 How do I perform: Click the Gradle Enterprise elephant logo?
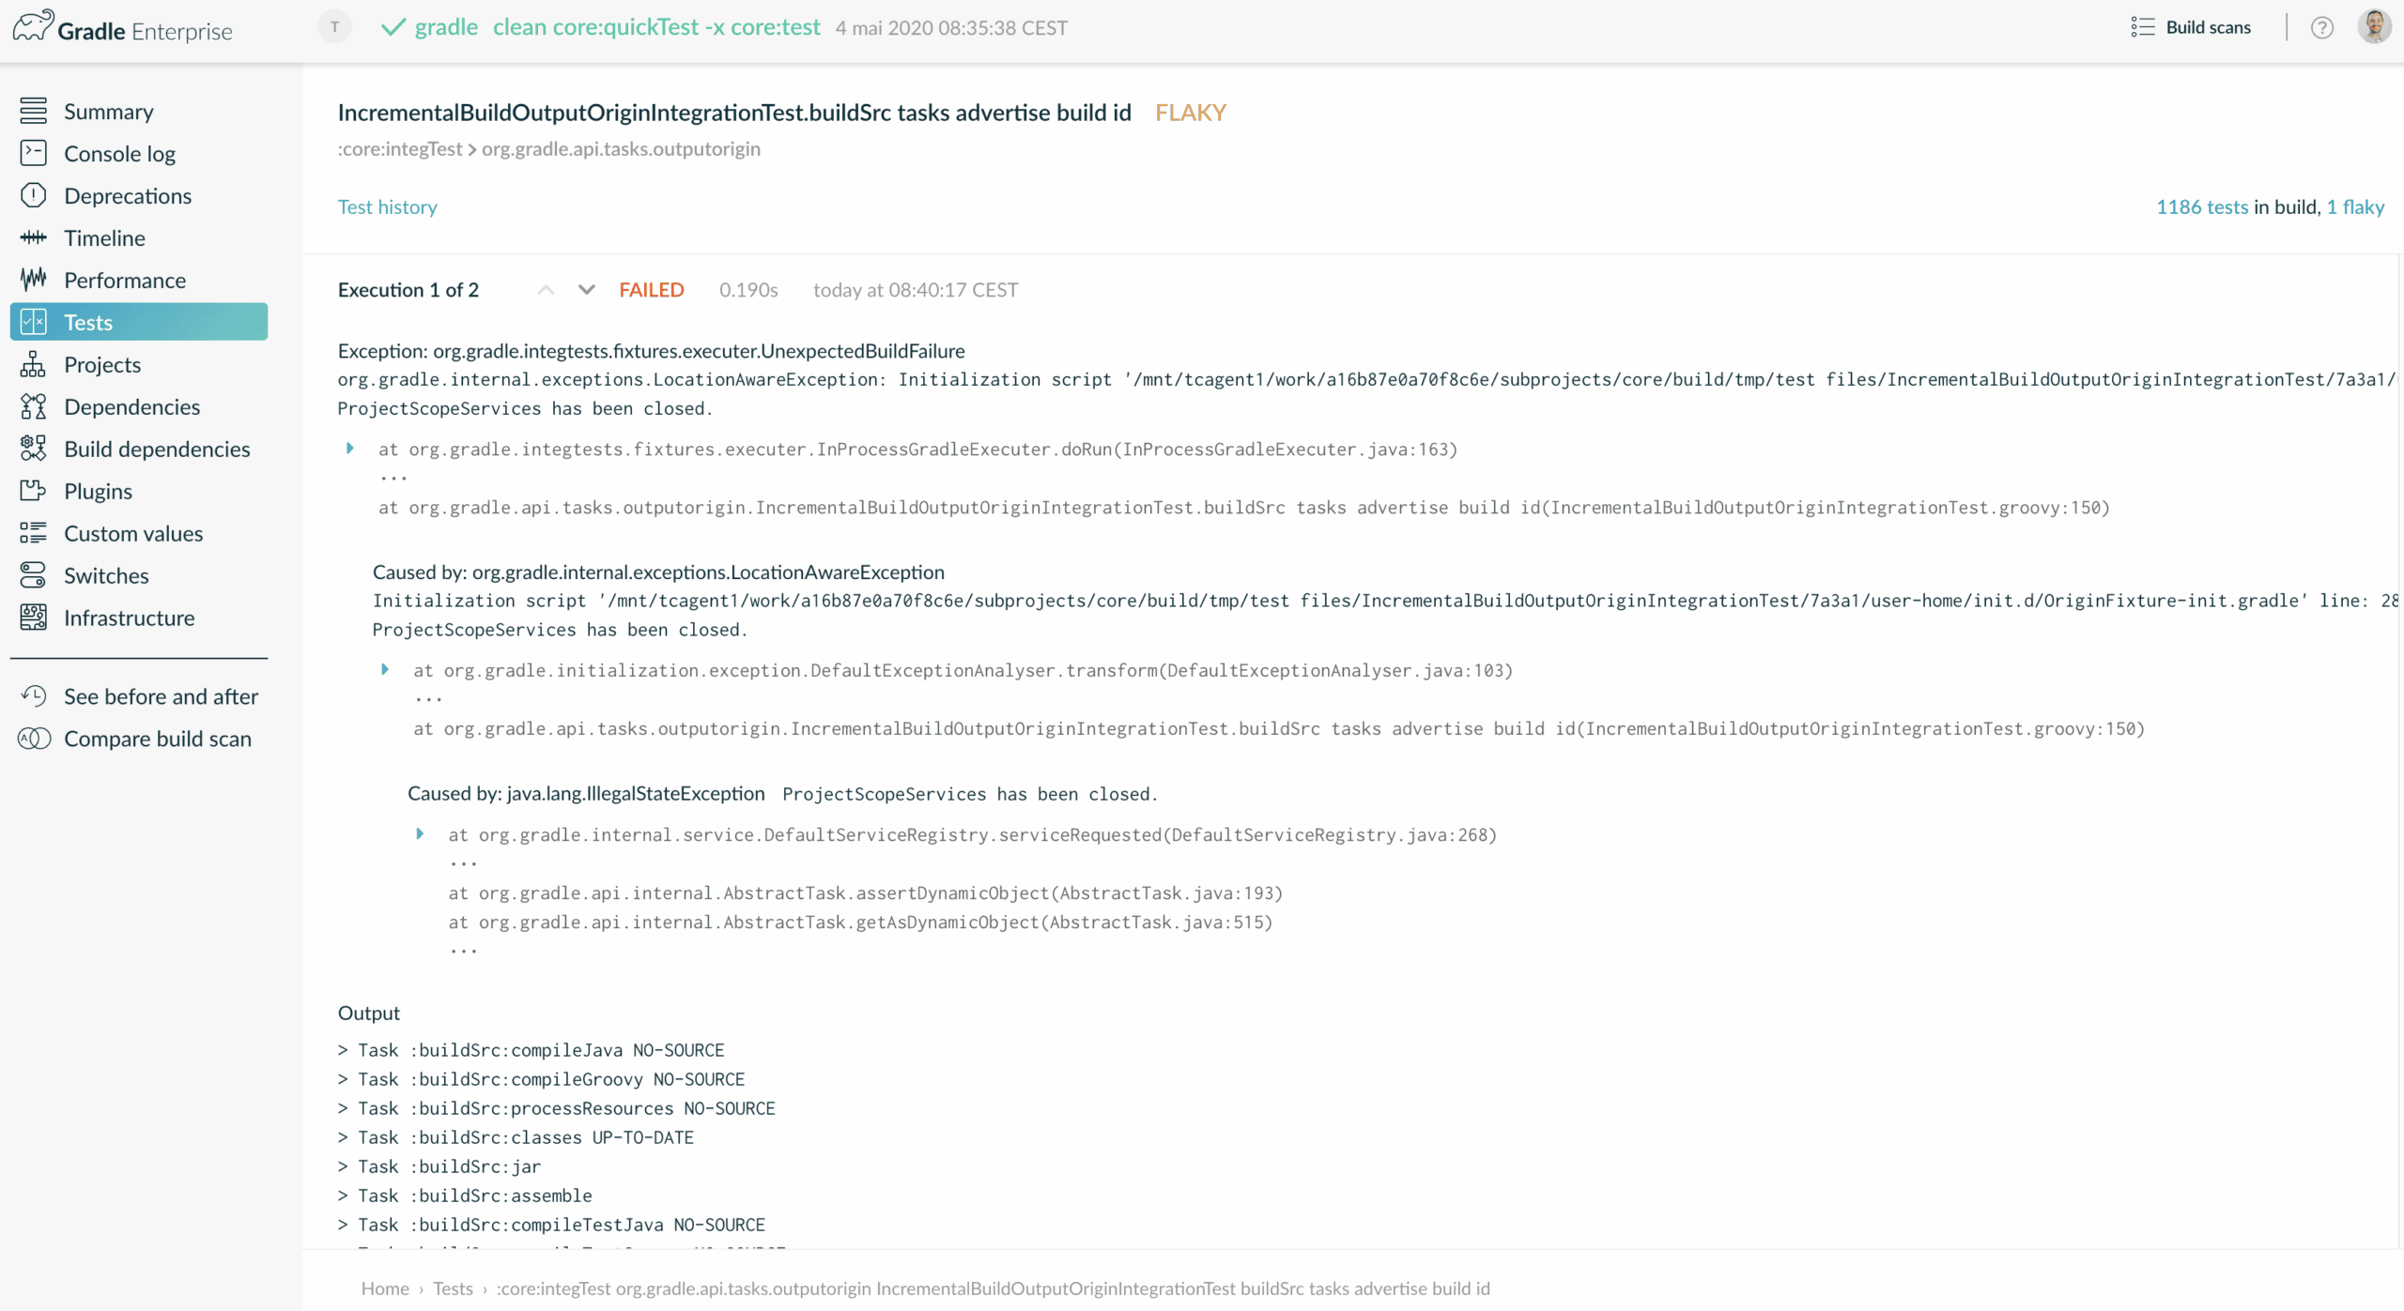coord(32,26)
